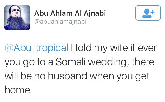This screenshot has width=165, height=102.
Task: Click the word "Somali" in tweet
Action: coord(70,62)
